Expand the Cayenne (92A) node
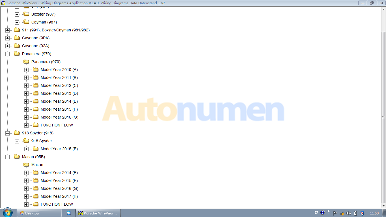This screenshot has height=217, width=386. pos(8,46)
